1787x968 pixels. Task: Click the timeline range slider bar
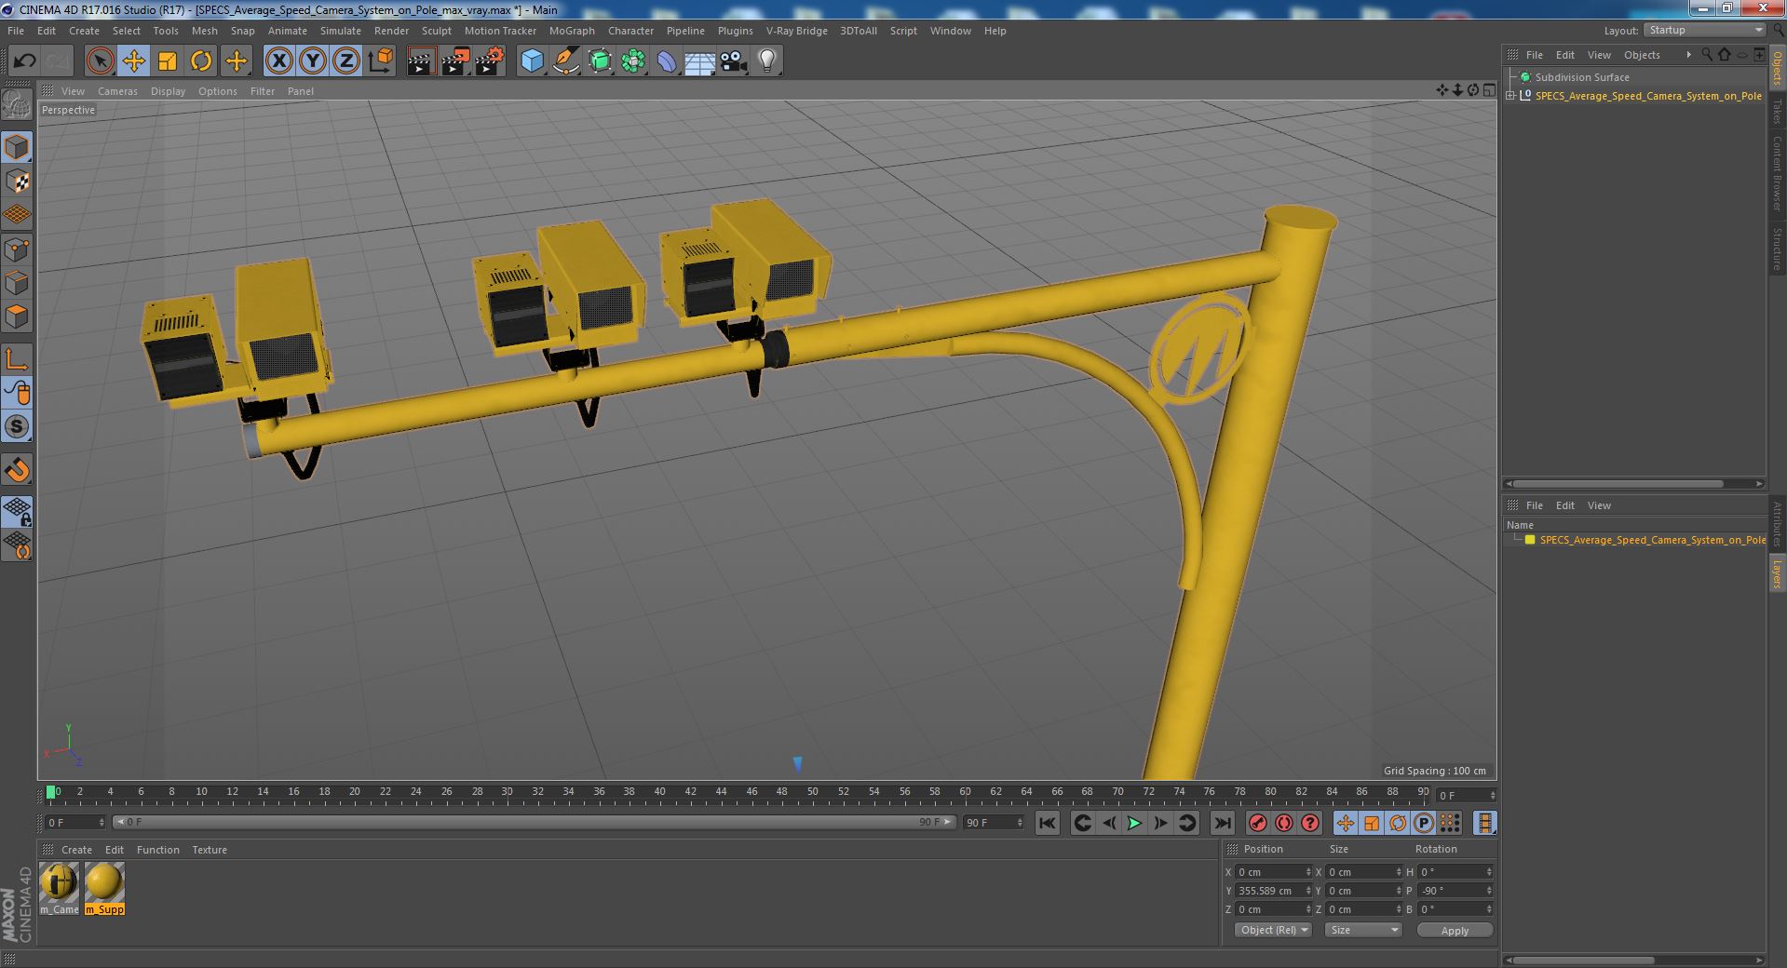point(535,823)
